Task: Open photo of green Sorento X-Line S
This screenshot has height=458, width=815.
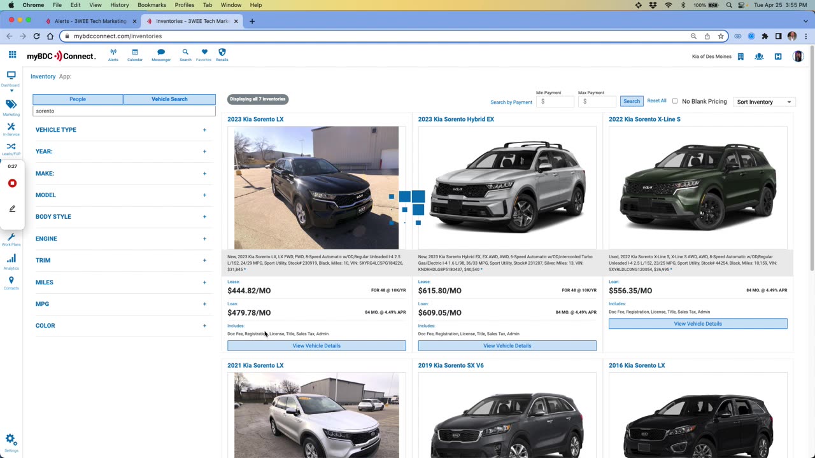Action: point(698,188)
